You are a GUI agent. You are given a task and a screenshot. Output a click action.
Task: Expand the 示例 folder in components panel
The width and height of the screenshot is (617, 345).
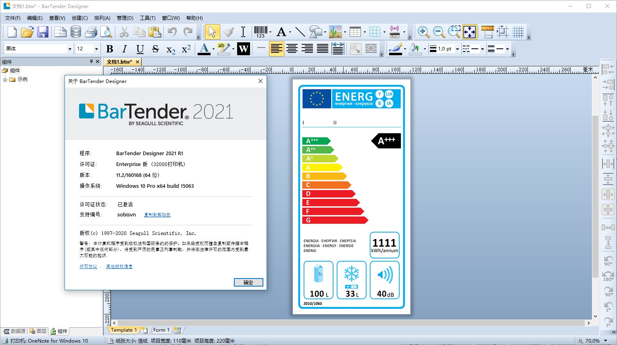pyautogui.click(x=4, y=79)
